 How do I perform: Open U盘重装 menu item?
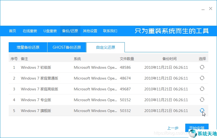50,31
